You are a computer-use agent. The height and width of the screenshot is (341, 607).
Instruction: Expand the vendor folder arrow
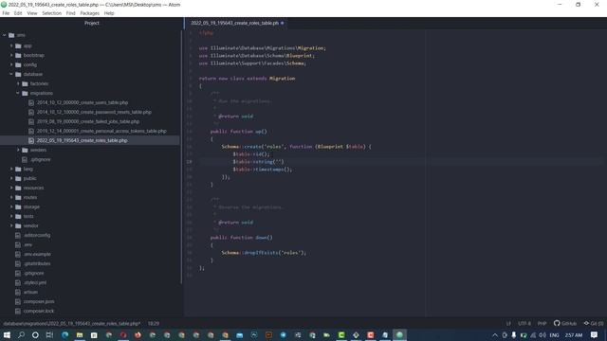click(x=11, y=225)
